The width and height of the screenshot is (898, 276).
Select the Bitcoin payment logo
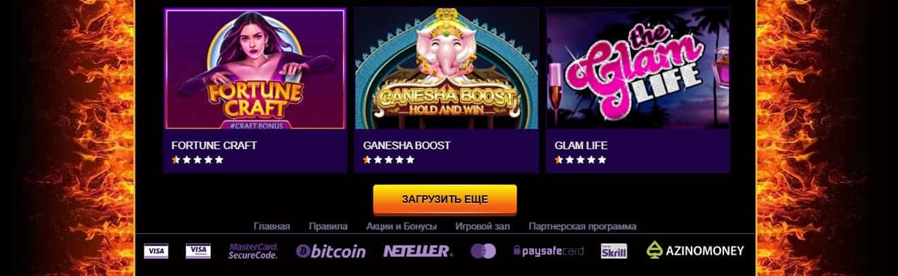[x=331, y=251]
